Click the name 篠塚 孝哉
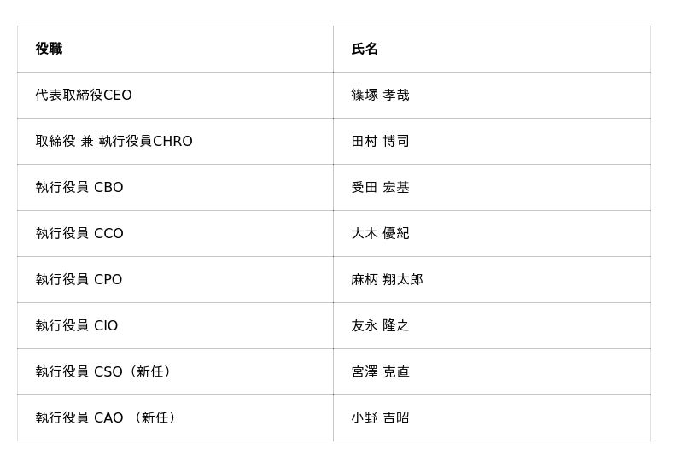Screen dimensions: 683x467 coord(380,96)
